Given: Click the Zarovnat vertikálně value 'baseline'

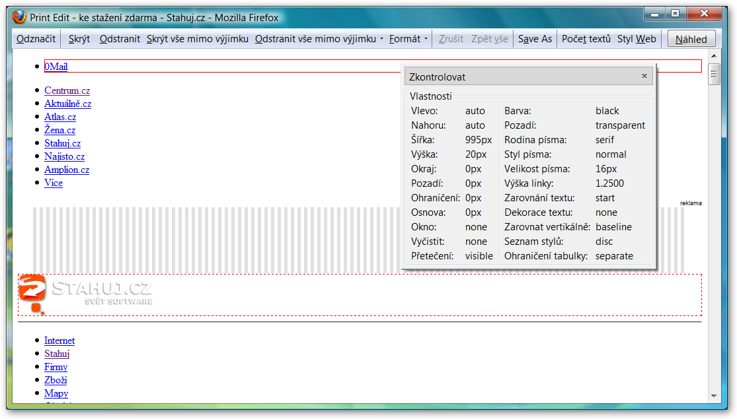Looking at the screenshot, I should coord(614,227).
